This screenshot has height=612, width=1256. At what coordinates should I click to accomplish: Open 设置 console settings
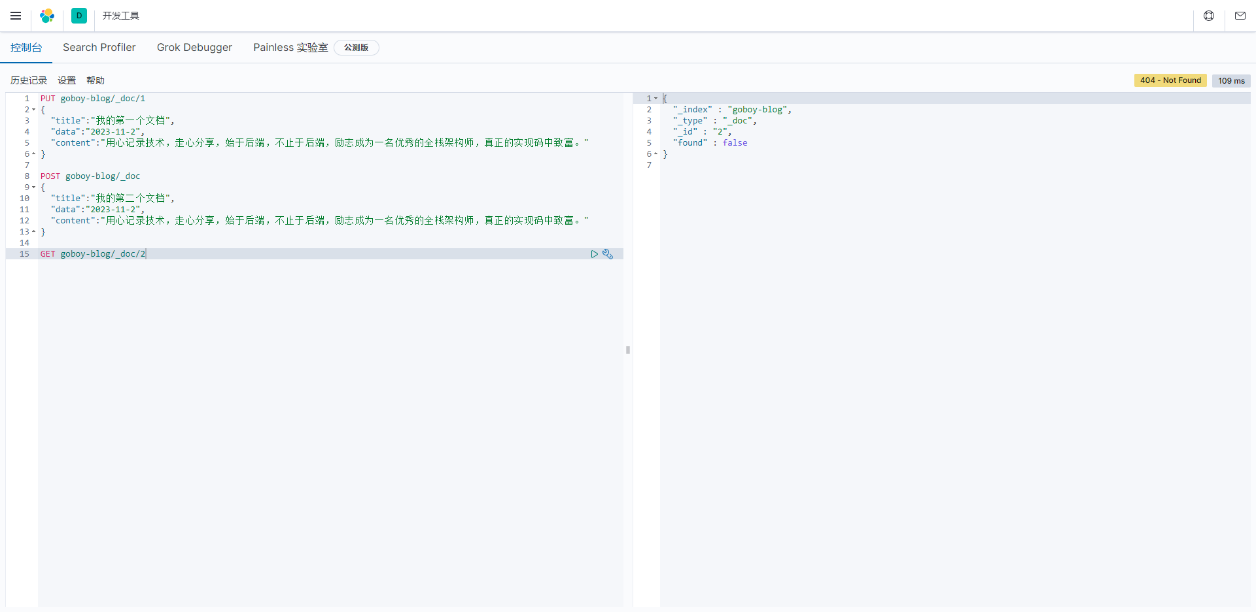[67, 80]
